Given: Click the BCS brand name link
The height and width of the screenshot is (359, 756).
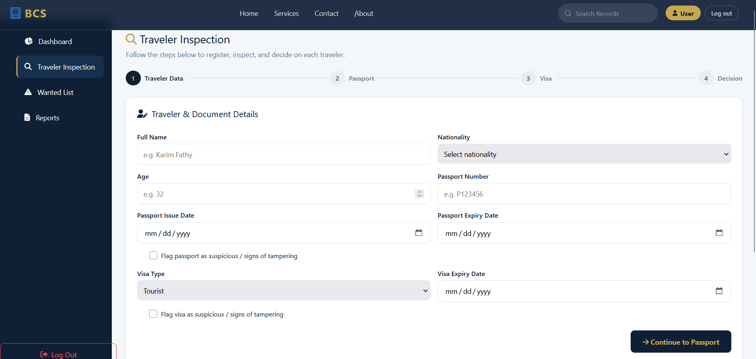Looking at the screenshot, I should (x=36, y=14).
